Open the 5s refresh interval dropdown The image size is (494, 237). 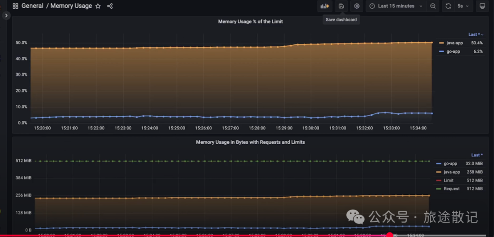(463, 6)
